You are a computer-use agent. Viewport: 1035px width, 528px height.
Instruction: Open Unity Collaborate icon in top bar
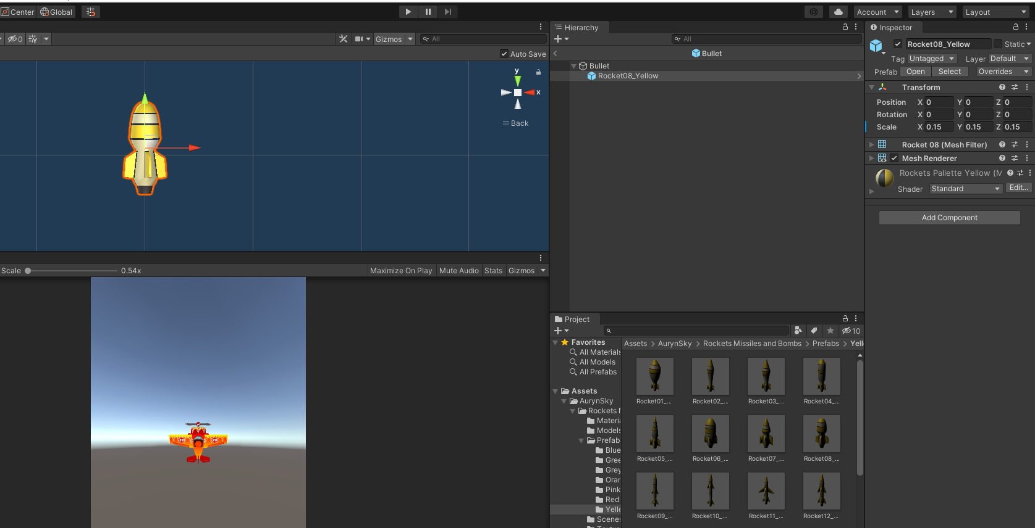coord(814,12)
